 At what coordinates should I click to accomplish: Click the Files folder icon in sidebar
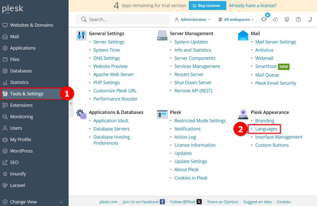5,60
